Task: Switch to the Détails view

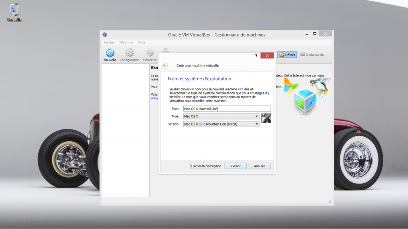Action: 287,55
